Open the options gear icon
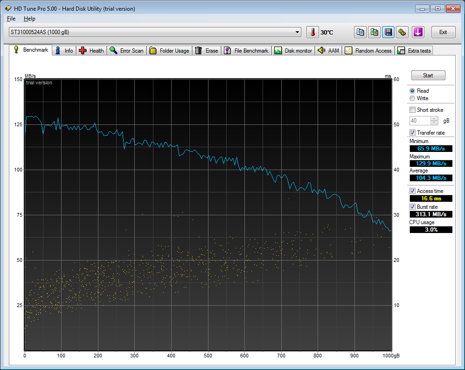The image size is (465, 370). [x=402, y=32]
